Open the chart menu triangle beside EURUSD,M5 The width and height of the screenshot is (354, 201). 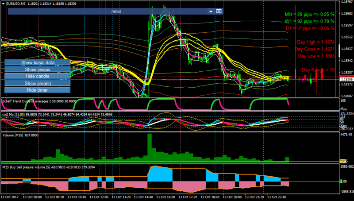click(x=3, y=4)
